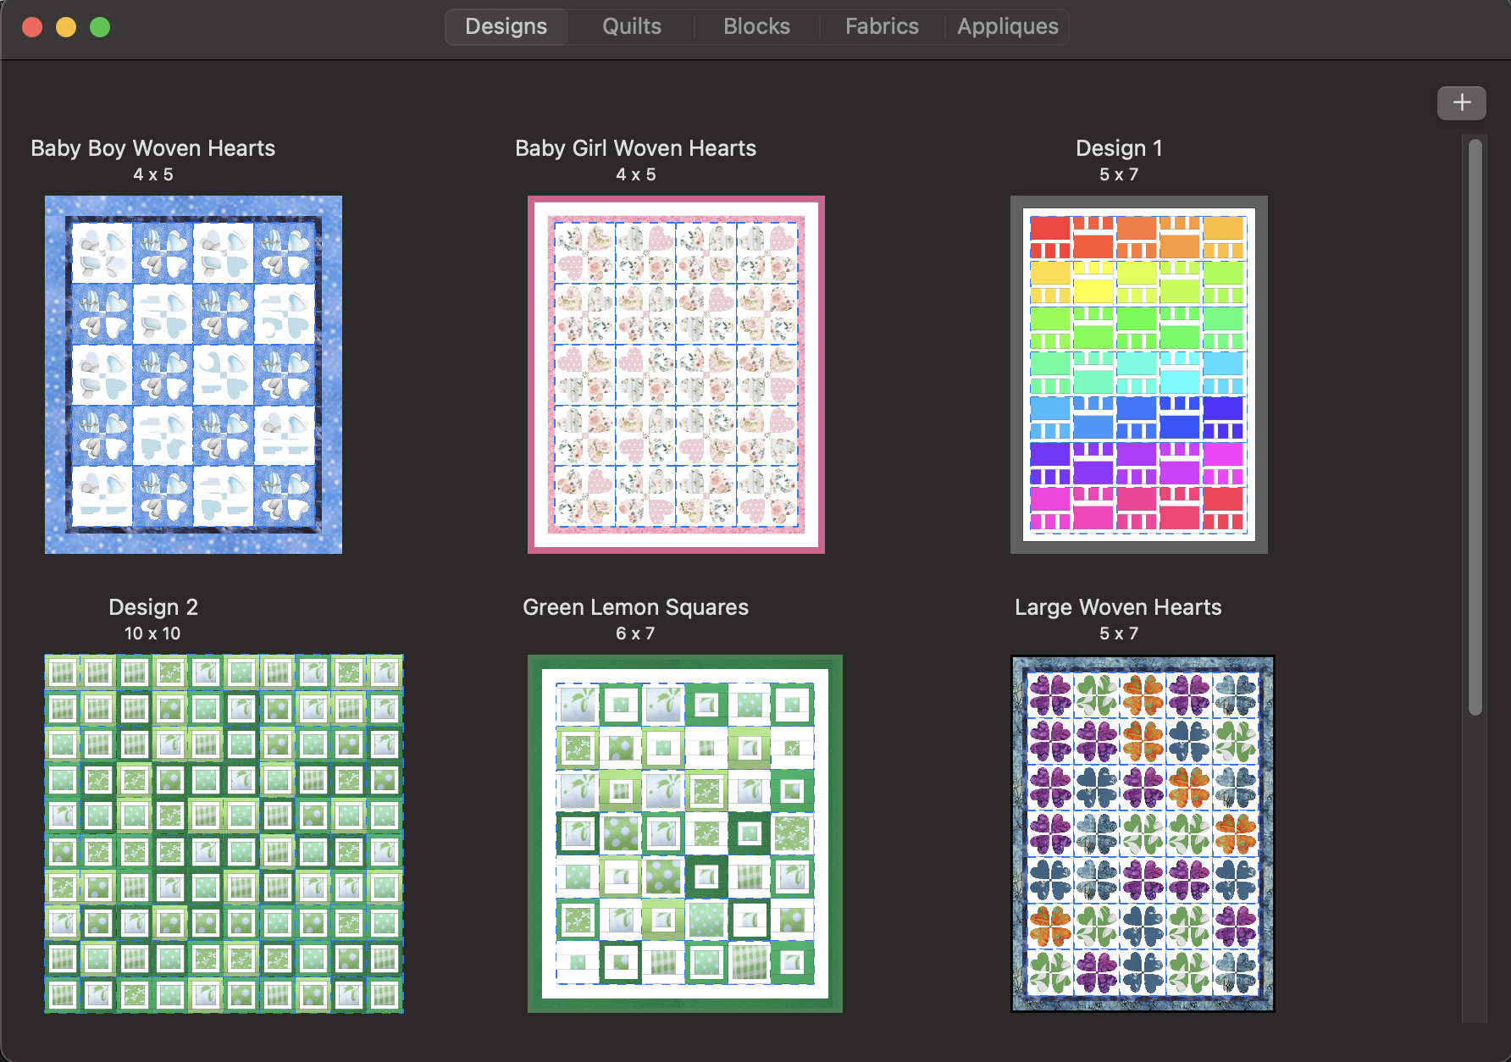Click the plus button to add design
This screenshot has width=1511, height=1062.
(1461, 103)
